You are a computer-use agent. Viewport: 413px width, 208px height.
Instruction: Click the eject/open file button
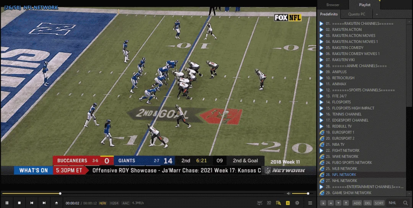click(56, 203)
